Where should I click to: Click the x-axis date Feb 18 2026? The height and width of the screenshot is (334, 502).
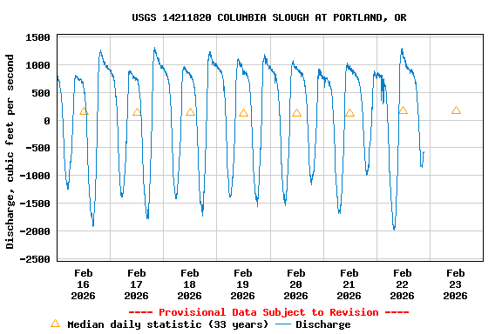point(189,284)
